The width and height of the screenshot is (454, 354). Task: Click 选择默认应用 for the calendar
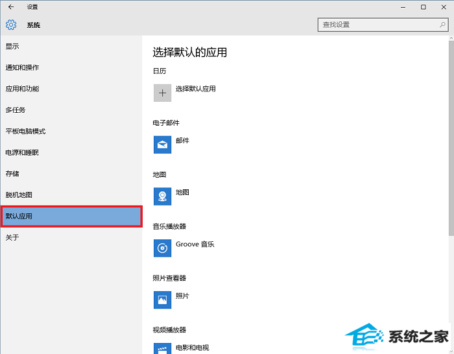coord(196,89)
